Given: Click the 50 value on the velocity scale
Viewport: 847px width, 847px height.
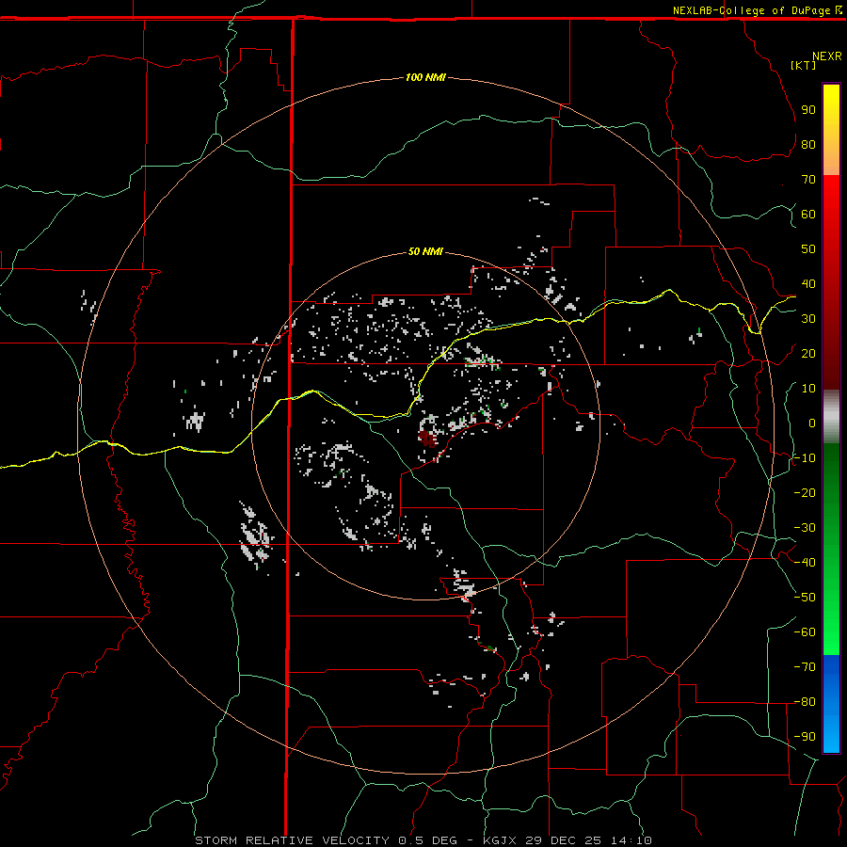Looking at the screenshot, I should tap(808, 249).
